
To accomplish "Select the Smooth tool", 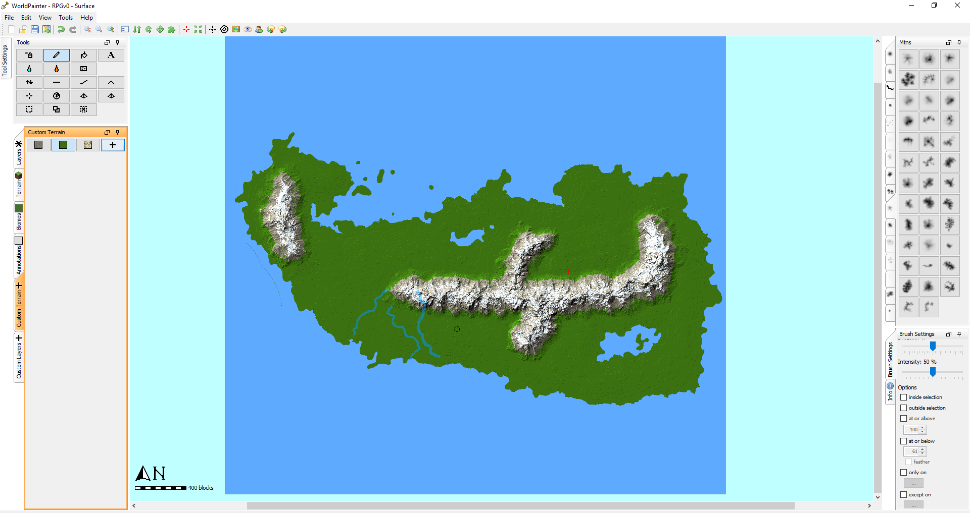I will (84, 82).
